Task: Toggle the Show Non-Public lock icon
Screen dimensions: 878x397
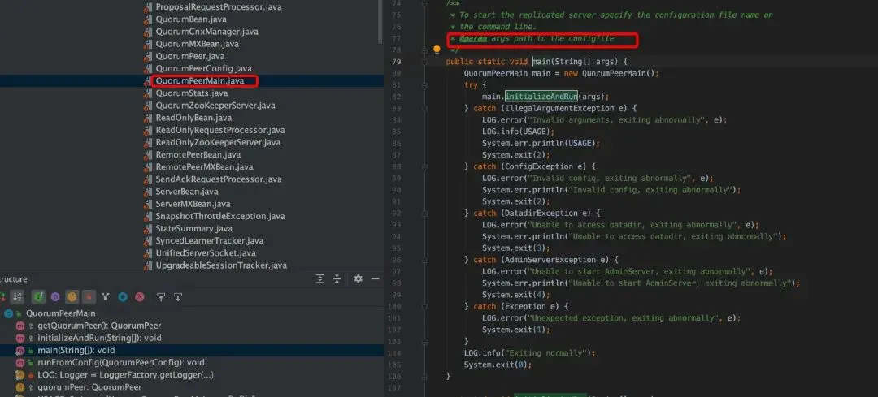Action: pyautogui.click(x=89, y=297)
